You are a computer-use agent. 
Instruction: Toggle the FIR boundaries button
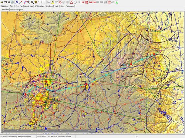pyautogui.click(x=79, y=2)
